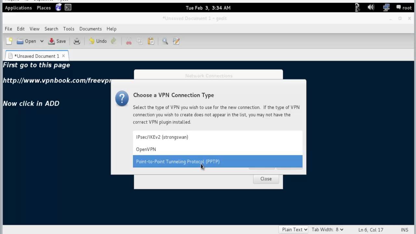Image resolution: width=416 pixels, height=234 pixels.
Task: Click the clock Tue Feb 3, 3:34 AM
Action: tap(208, 8)
